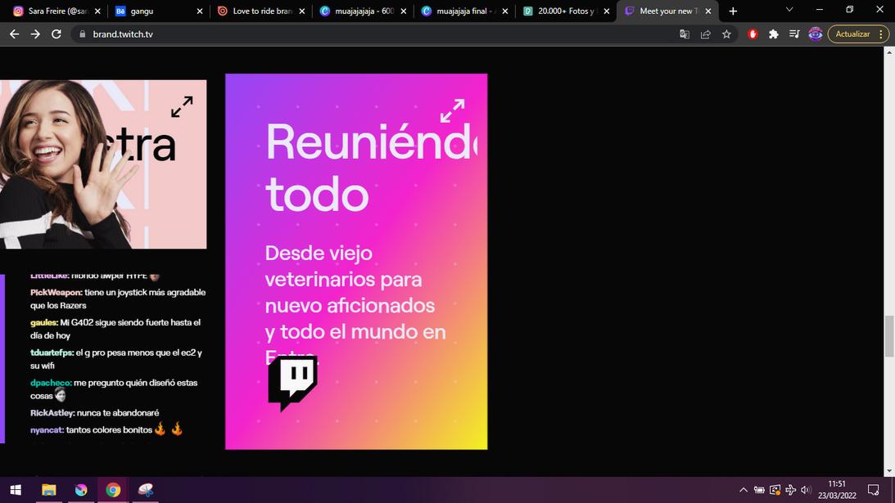The height and width of the screenshot is (503, 895).
Task: Open File Explorer from the taskbar
Action: pyautogui.click(x=48, y=490)
